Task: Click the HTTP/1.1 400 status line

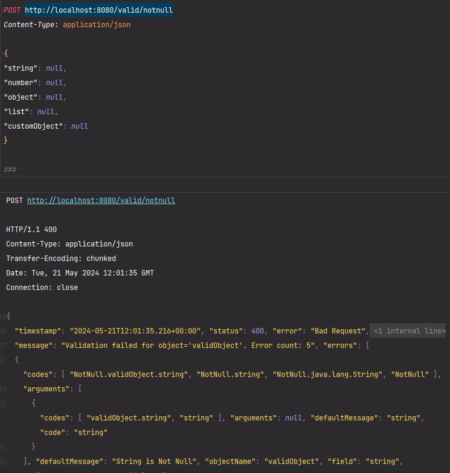Action: tap(31, 230)
